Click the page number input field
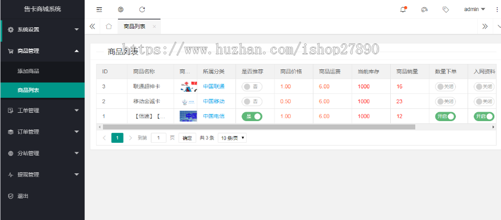The width and height of the screenshot is (501, 220). (x=159, y=138)
